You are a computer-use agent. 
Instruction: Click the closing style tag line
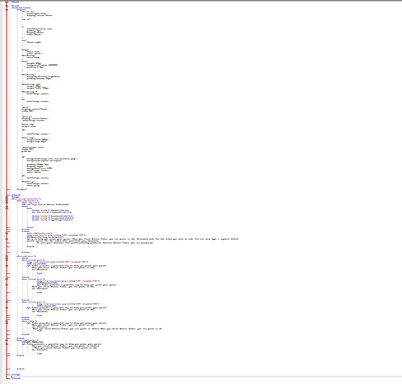point(22,189)
